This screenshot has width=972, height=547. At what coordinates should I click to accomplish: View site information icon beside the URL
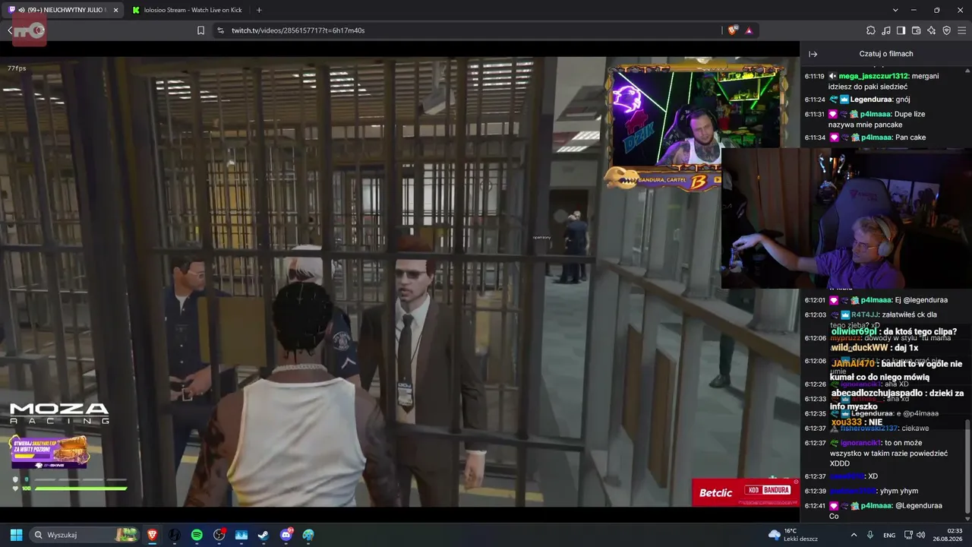[x=220, y=30]
